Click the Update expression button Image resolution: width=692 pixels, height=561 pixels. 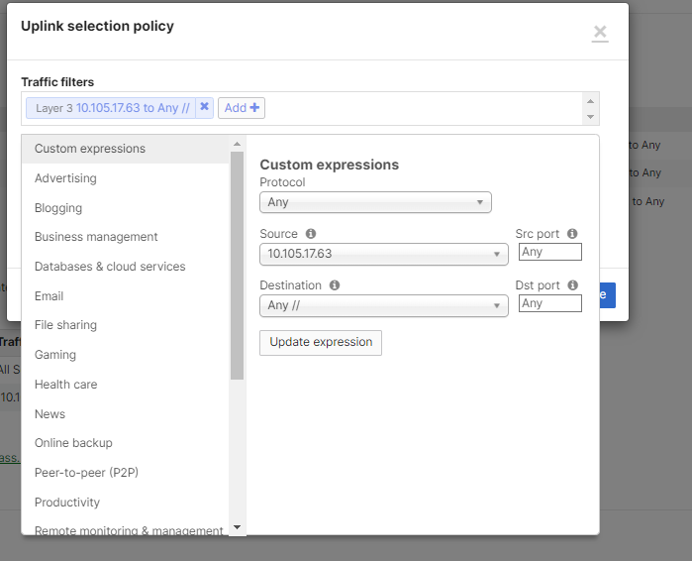click(x=321, y=342)
